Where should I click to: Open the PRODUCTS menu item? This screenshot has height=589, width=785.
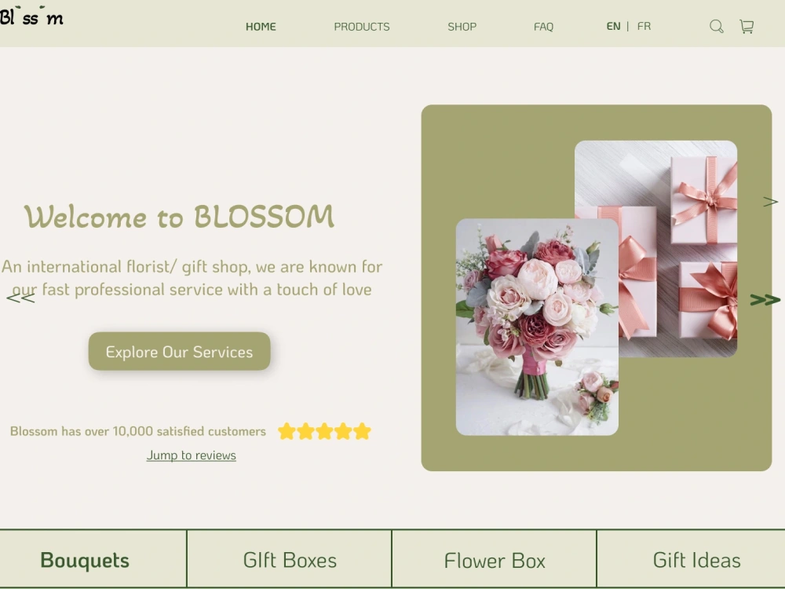pyautogui.click(x=361, y=27)
